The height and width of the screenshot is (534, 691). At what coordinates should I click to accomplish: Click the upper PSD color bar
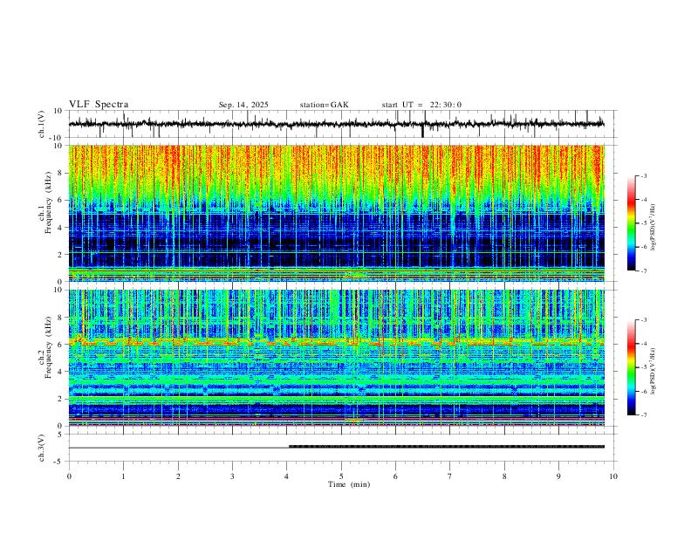[x=632, y=223]
